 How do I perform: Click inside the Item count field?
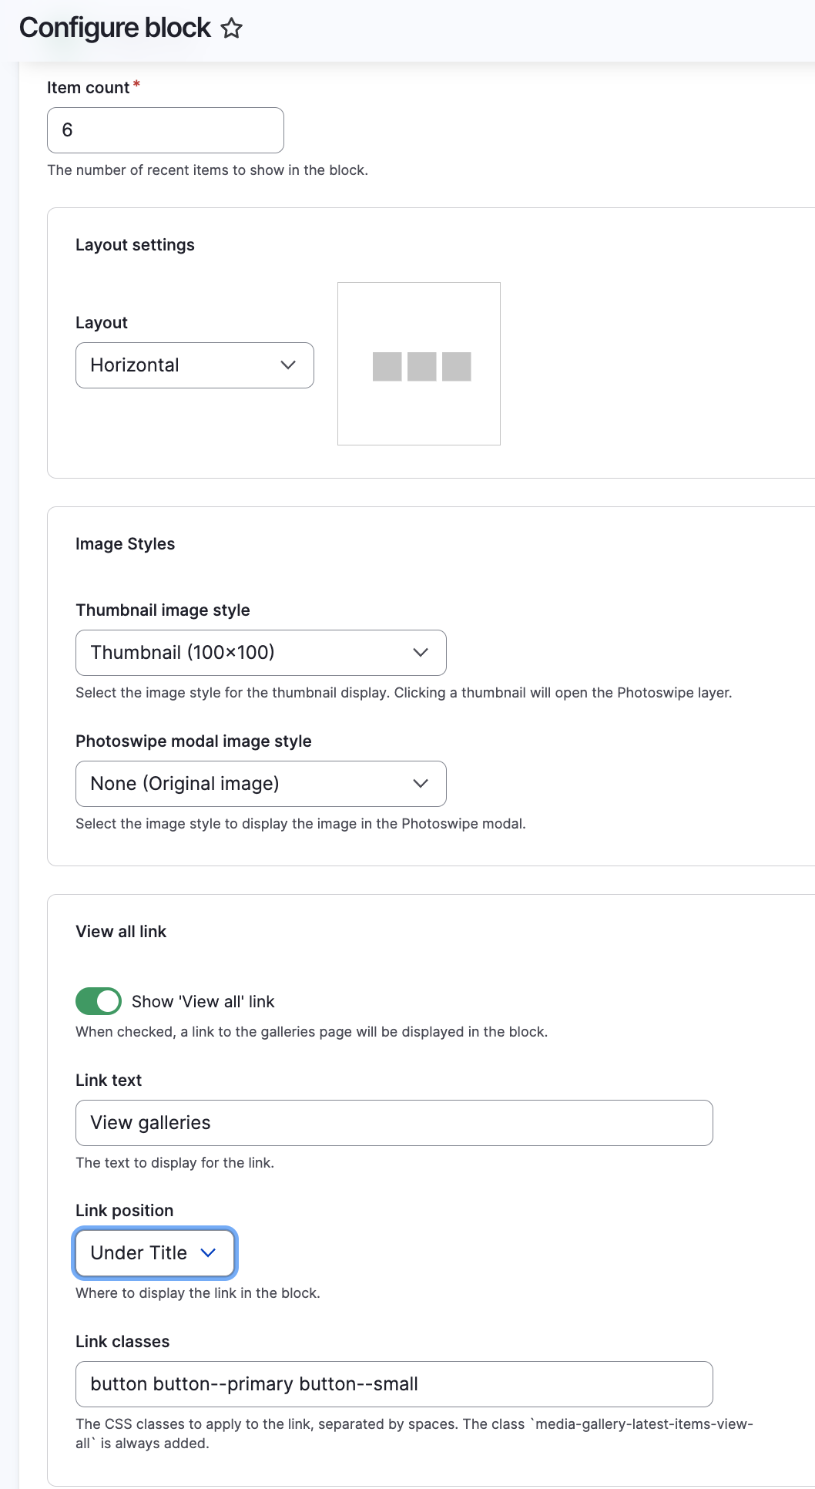click(164, 129)
